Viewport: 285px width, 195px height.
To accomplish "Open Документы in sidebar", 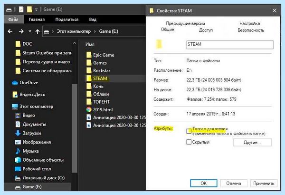I will tap(30, 124).
